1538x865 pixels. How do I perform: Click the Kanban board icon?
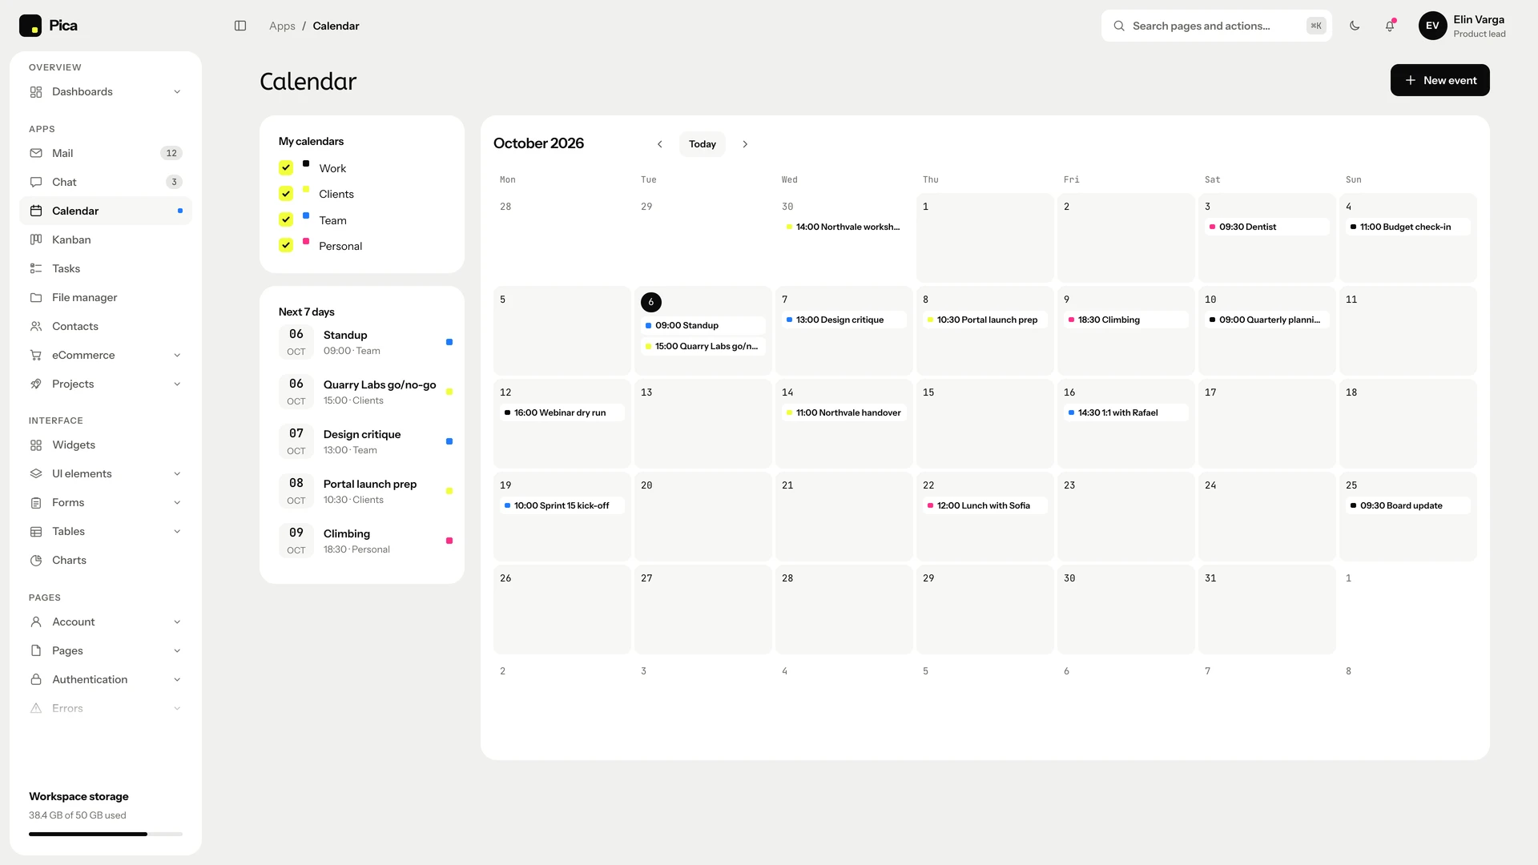coord(36,239)
